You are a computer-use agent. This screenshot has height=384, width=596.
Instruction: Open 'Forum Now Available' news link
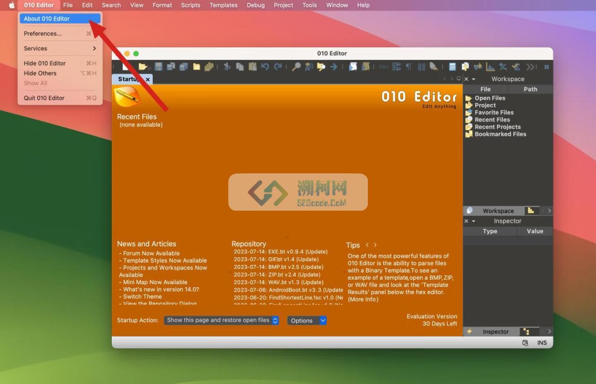tap(151, 254)
